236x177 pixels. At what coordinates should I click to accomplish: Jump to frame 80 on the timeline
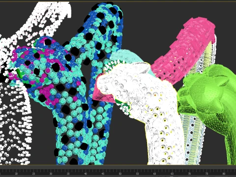coord(224,174)
